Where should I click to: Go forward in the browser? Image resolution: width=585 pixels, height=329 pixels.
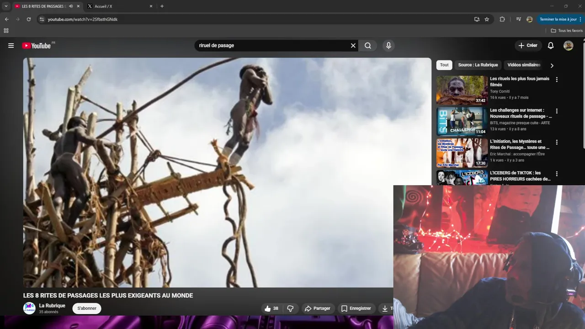(17, 19)
